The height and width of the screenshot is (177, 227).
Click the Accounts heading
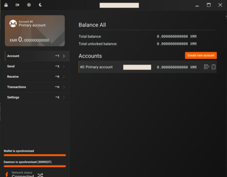click(x=90, y=56)
